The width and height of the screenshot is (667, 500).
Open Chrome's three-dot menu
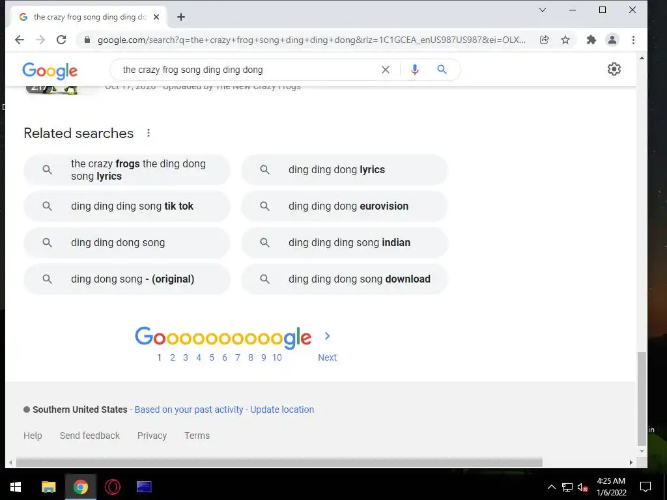(633, 40)
